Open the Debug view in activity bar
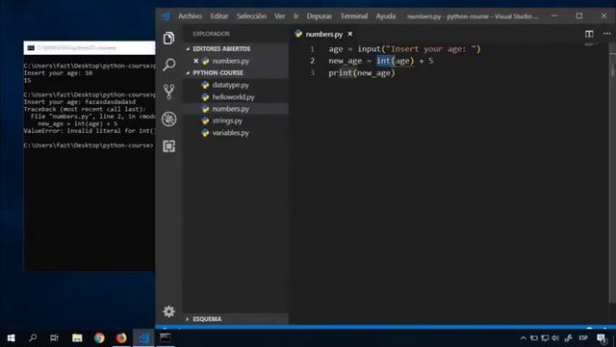 [169, 119]
